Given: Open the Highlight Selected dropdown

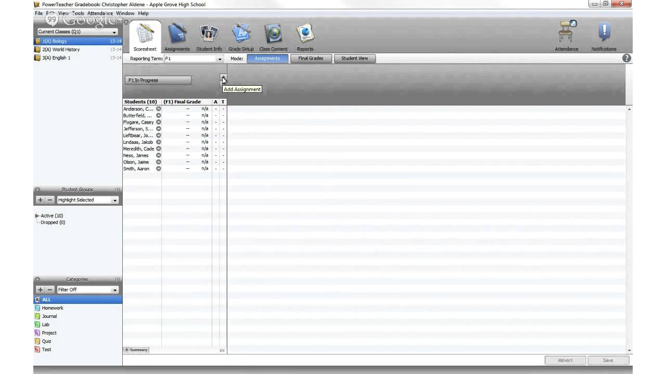Looking at the screenshot, I should [87, 200].
